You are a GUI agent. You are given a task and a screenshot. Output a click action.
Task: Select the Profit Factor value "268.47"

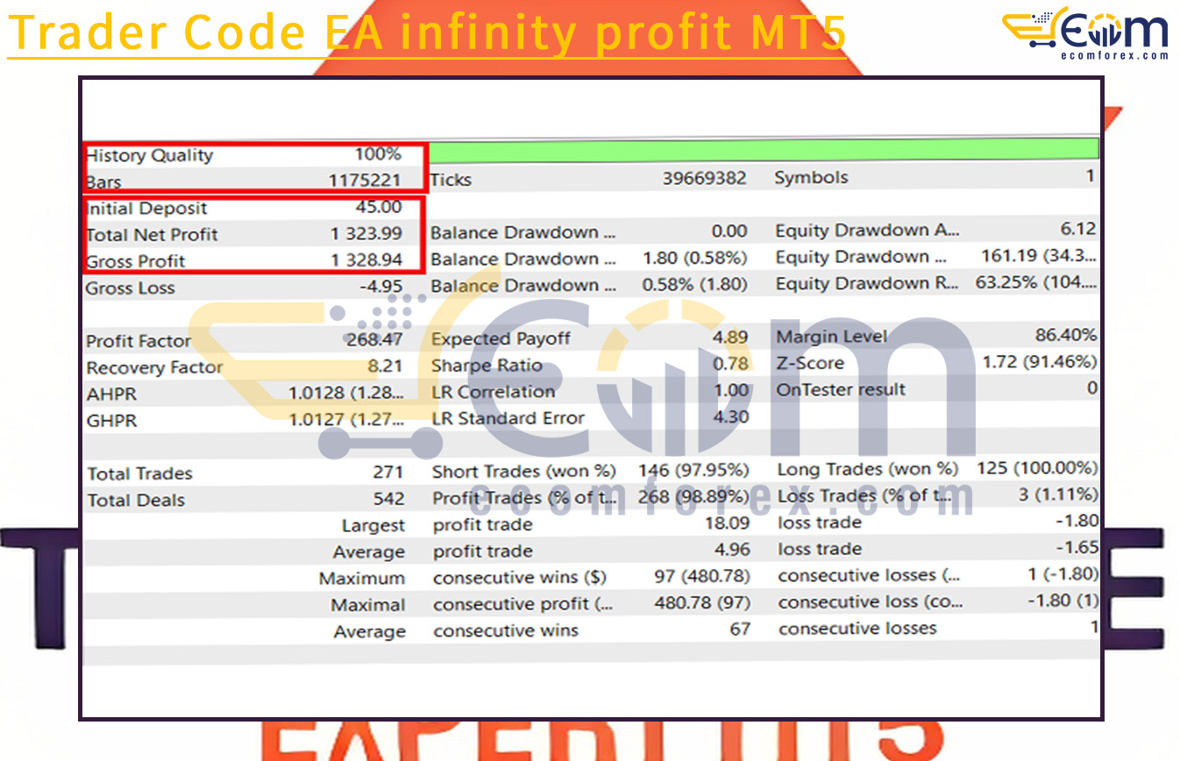[374, 339]
